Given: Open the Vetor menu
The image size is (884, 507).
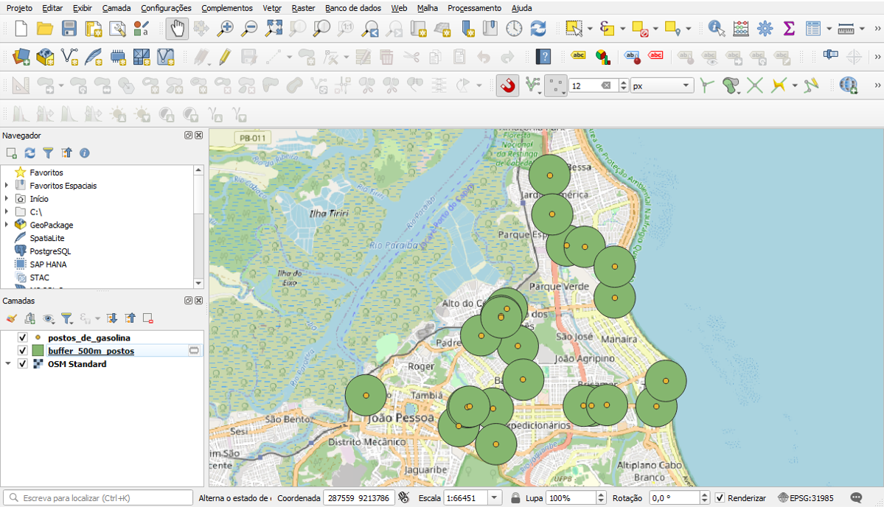Looking at the screenshot, I should pyautogui.click(x=271, y=8).
